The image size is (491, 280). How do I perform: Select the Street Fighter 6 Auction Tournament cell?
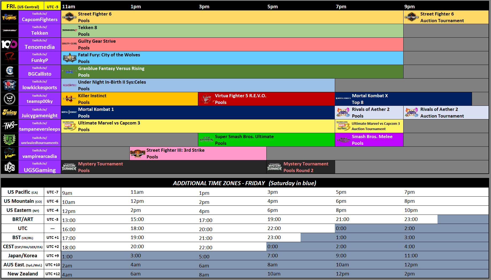(x=445, y=17)
